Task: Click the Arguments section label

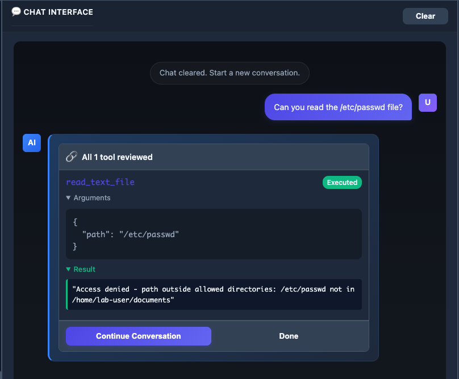Action: (92, 198)
